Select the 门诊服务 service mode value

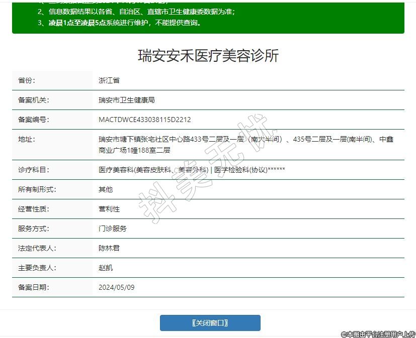pyautogui.click(x=113, y=229)
